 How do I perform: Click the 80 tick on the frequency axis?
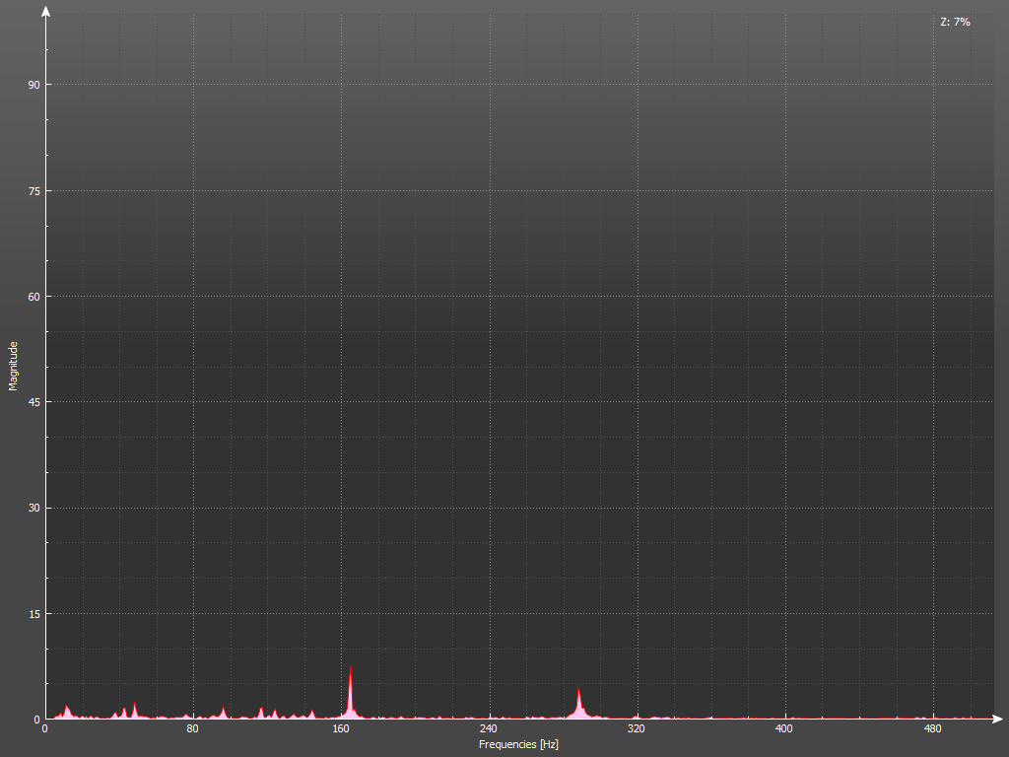(193, 729)
